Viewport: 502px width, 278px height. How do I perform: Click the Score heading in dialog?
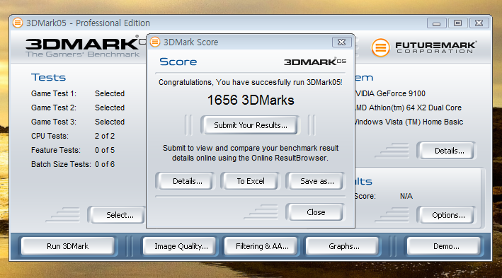[178, 62]
